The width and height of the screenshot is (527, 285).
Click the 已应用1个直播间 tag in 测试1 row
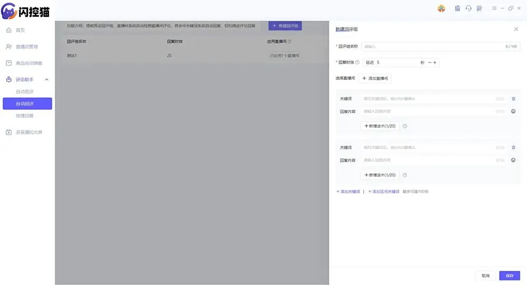pos(285,56)
